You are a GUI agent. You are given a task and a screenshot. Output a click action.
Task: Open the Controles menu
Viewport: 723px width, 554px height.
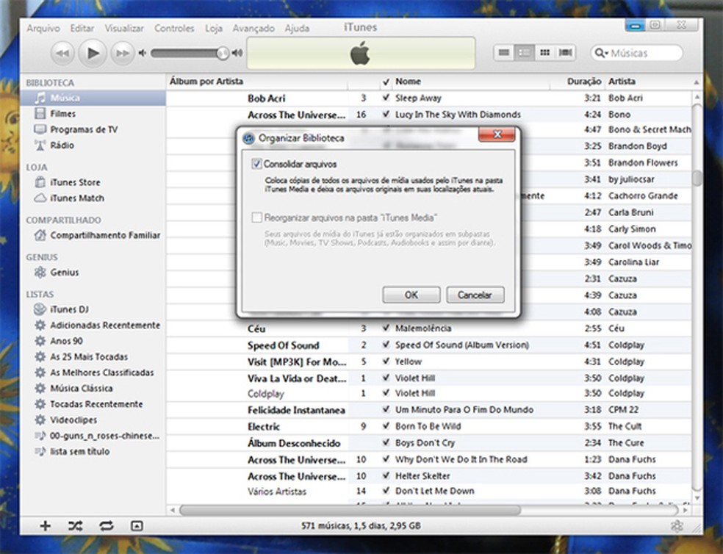(x=174, y=28)
